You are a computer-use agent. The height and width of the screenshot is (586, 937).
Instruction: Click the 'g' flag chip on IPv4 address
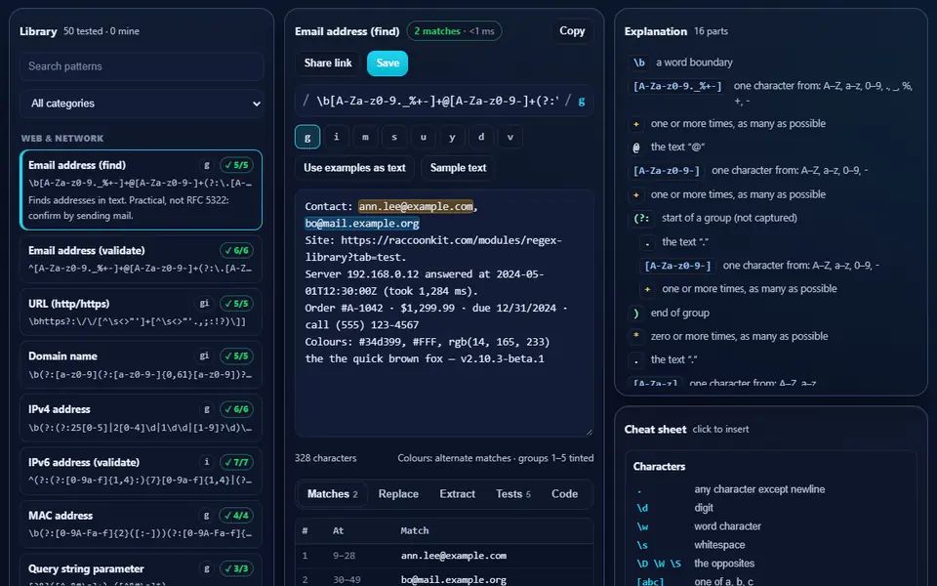[207, 409]
